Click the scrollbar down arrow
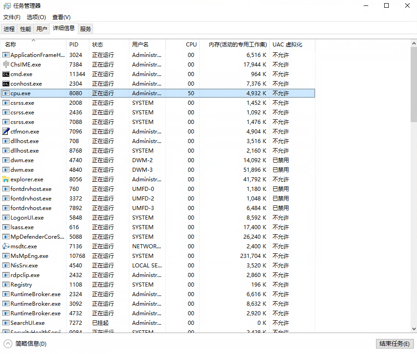 (414, 329)
